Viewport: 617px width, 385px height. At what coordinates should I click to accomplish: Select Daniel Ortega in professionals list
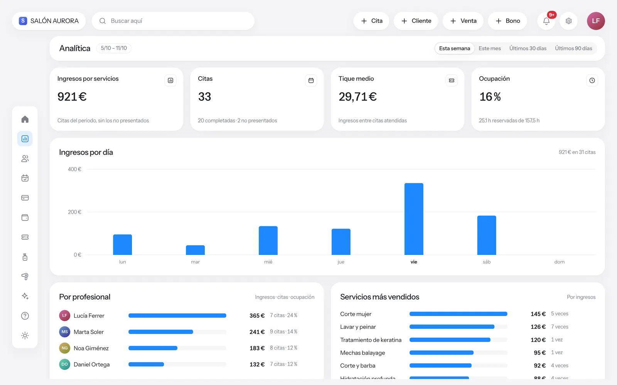pyautogui.click(x=187, y=364)
